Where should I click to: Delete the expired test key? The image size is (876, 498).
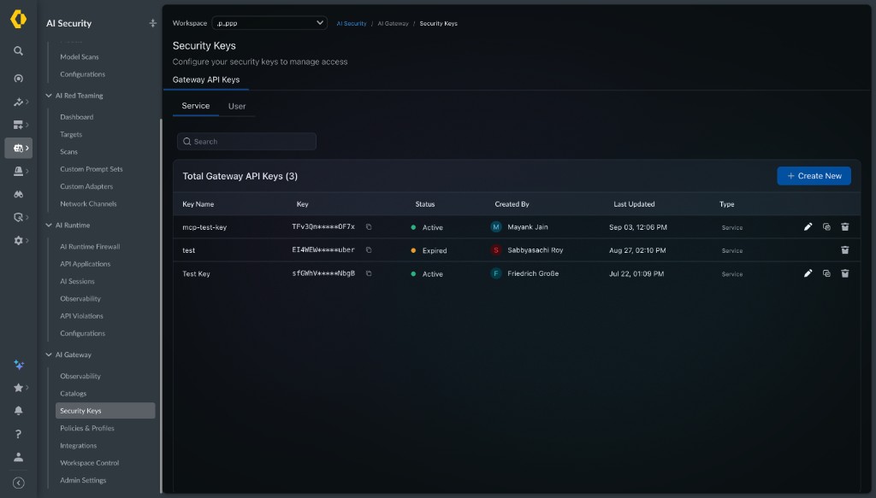tap(844, 249)
